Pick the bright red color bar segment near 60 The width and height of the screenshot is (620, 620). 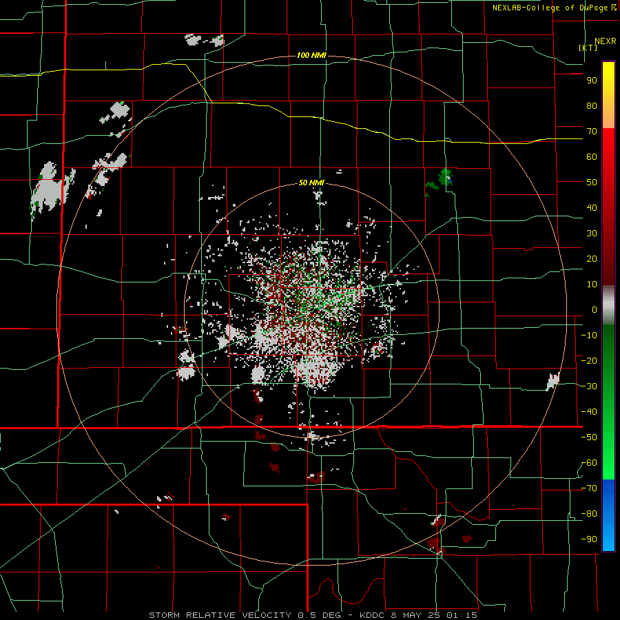tap(608, 154)
